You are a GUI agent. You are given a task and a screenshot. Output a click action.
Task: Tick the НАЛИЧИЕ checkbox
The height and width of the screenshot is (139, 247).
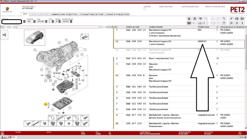pyautogui.click(x=145, y=9)
